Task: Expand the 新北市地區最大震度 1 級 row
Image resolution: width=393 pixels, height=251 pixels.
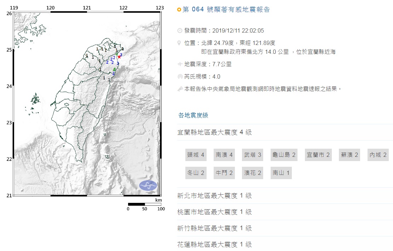Action: 285,195
